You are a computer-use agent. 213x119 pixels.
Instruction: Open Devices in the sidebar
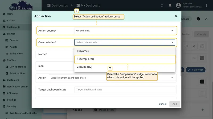[14, 40]
